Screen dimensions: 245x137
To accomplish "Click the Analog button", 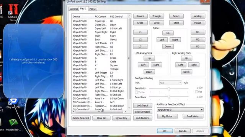I will point(198,16).
